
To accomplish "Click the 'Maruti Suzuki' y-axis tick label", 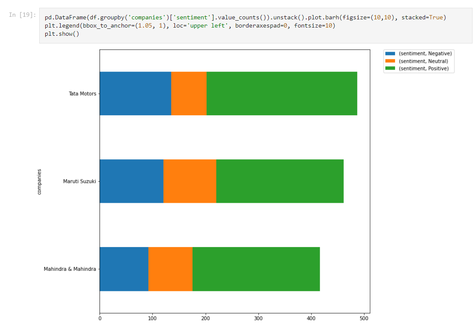I will [x=79, y=181].
